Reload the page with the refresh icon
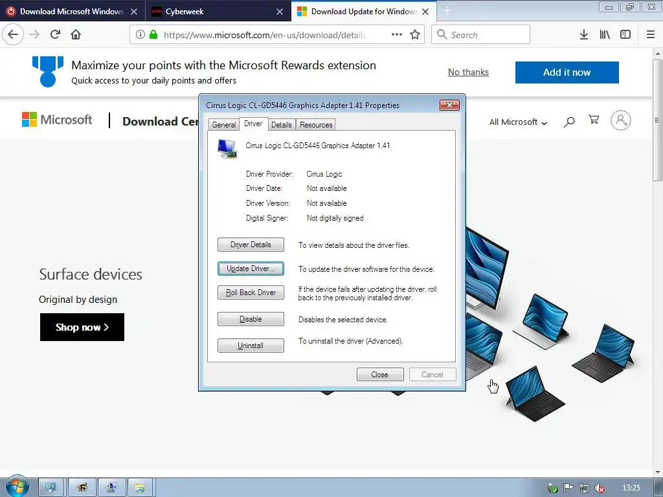The image size is (663, 497). click(56, 35)
